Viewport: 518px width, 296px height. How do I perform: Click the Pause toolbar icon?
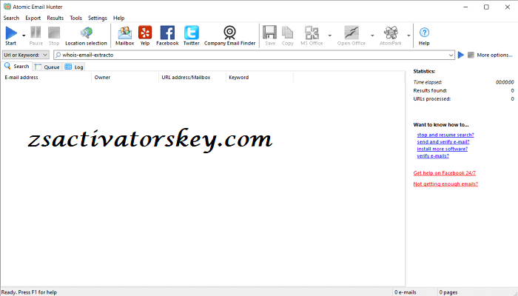[36, 33]
